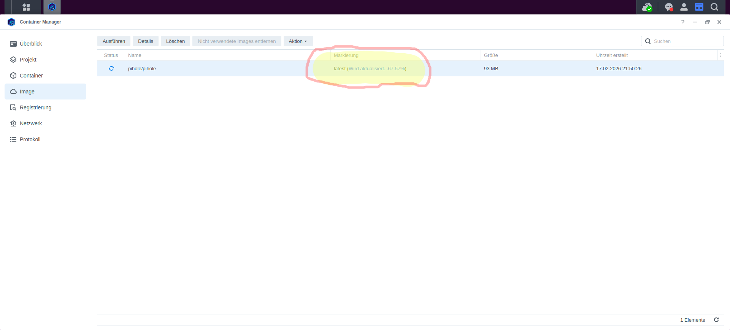Click the DSM global search icon
The image size is (730, 330).
(x=714, y=7)
